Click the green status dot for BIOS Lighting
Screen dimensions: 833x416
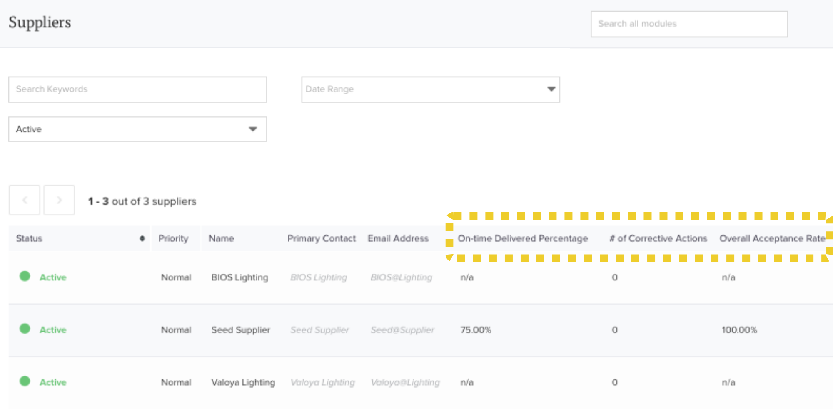25,276
